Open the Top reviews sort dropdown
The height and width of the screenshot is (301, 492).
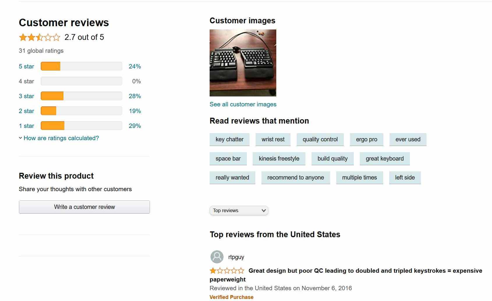pyautogui.click(x=239, y=210)
